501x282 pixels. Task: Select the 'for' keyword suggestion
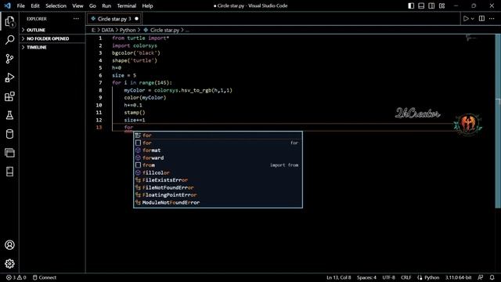[218, 143]
